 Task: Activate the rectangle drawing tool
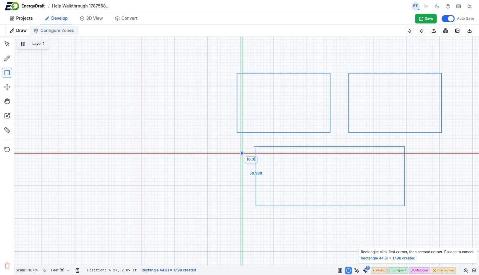click(x=7, y=73)
